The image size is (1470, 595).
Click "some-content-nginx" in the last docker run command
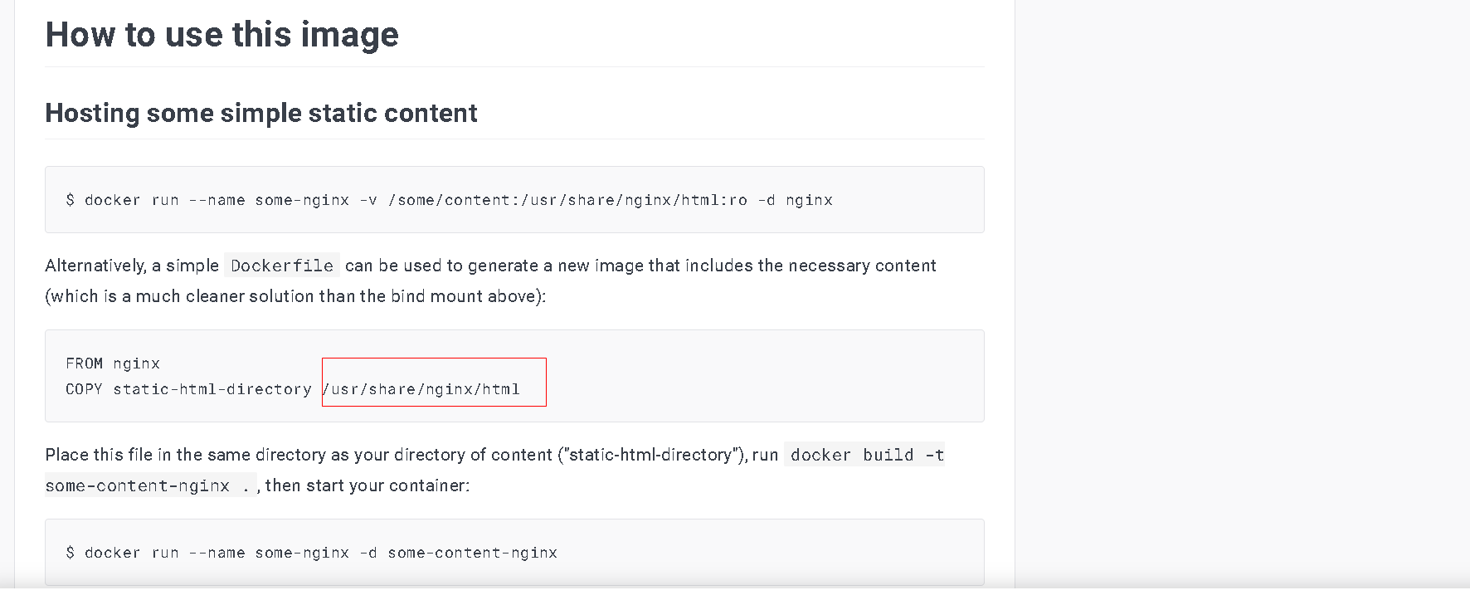coord(472,553)
